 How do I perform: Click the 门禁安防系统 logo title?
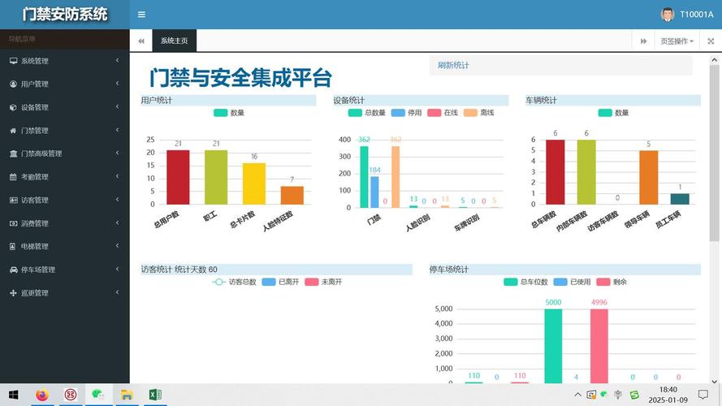(x=65, y=15)
